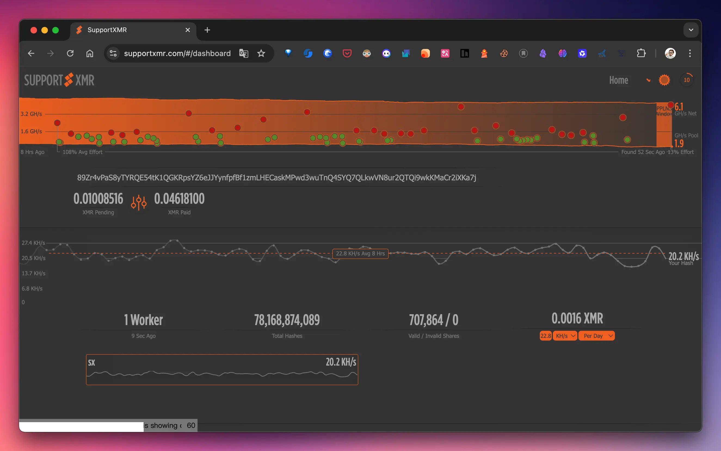Image resolution: width=721 pixels, height=451 pixels.
Task: Toggle the sun light-mode icon
Action: (x=664, y=80)
